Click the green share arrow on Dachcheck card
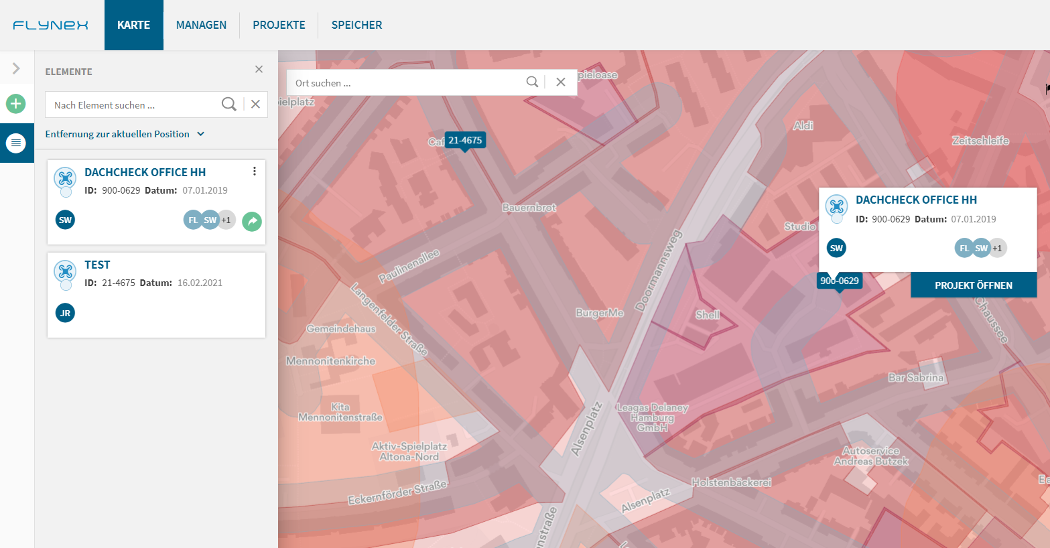The image size is (1050, 548). 252,221
